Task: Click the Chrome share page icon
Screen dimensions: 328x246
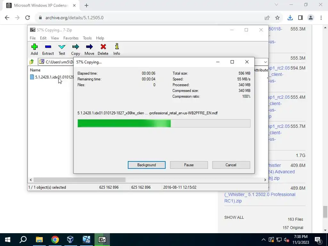Action: tap(267, 18)
